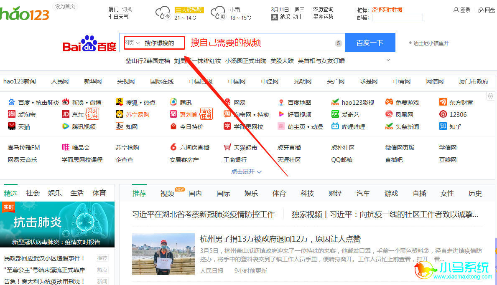Open the 抗击肺炎 banner image
This screenshot has width=497, height=285.
(57, 224)
